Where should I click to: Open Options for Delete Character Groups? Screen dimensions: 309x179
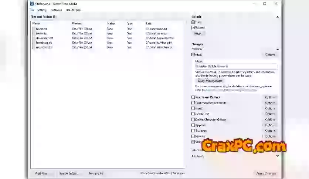[270, 119]
